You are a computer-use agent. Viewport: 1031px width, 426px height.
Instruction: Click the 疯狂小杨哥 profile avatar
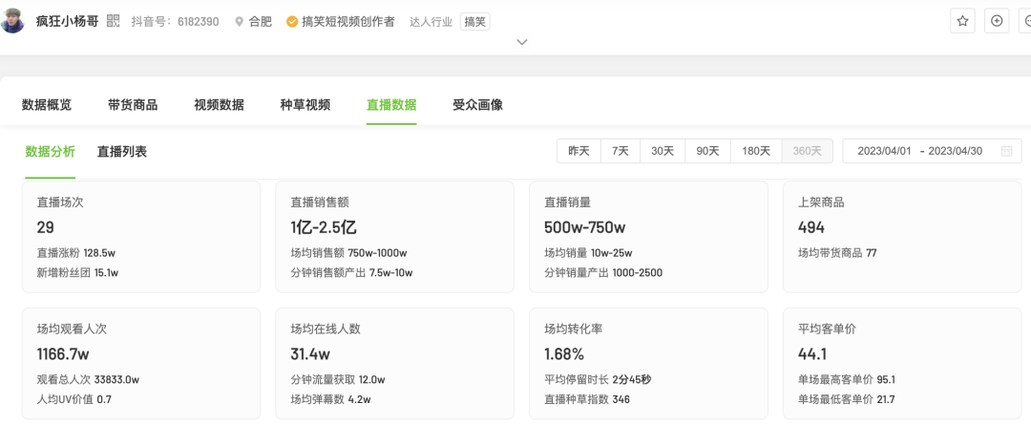[12, 20]
